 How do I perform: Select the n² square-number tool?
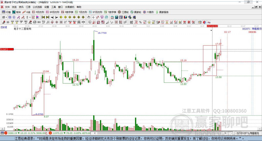(x=43, y=22)
